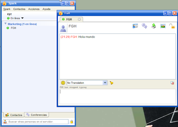Open the smiley emoticon picker
Image resolution: width=178 pixels, height=127 pixels.
tap(63, 83)
